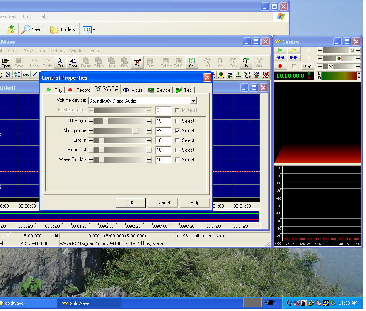Open the Volume device dropdown

click(x=193, y=101)
